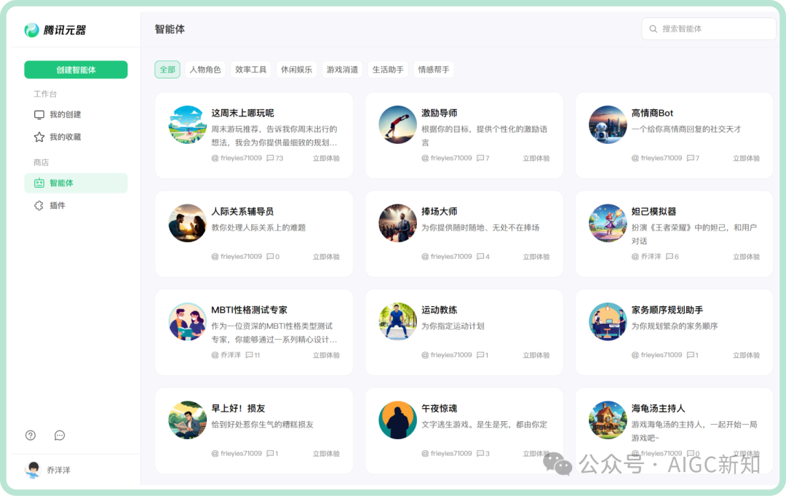Click the 创建智能体 button
This screenshot has height=496, width=786.
pos(76,69)
